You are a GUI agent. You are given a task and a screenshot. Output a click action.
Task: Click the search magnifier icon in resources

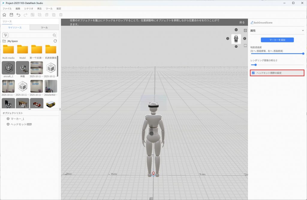click(54, 35)
